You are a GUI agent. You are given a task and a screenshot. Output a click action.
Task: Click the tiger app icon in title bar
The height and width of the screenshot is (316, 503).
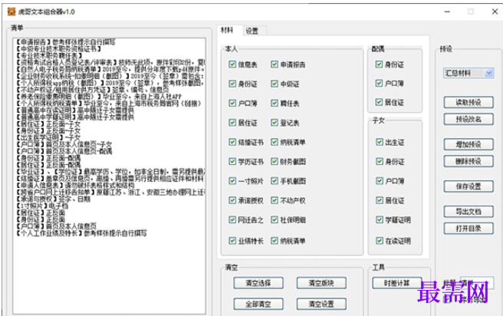[12, 12]
